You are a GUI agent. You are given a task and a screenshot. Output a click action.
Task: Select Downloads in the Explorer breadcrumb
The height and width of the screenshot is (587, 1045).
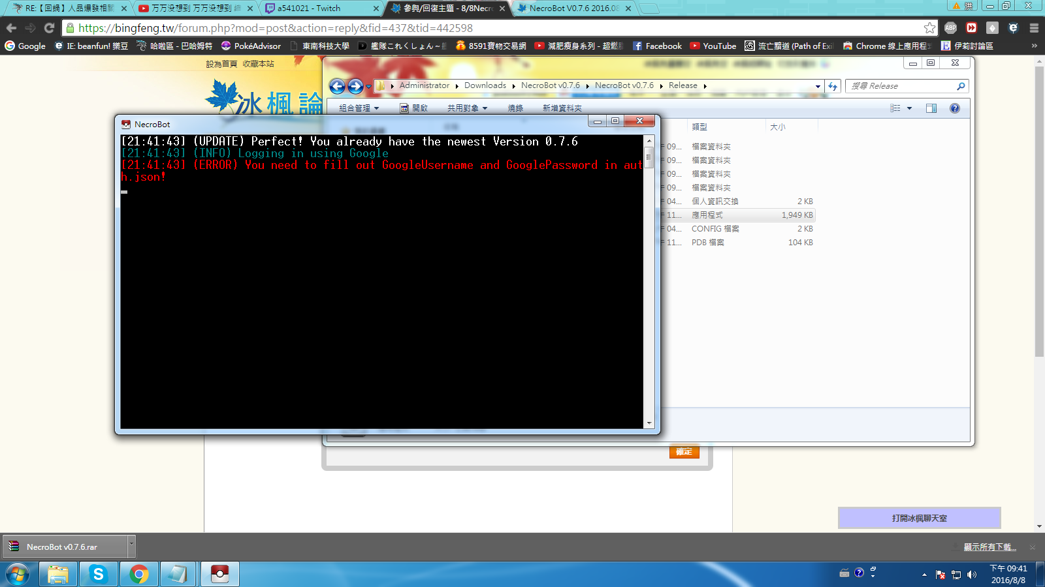coord(485,85)
